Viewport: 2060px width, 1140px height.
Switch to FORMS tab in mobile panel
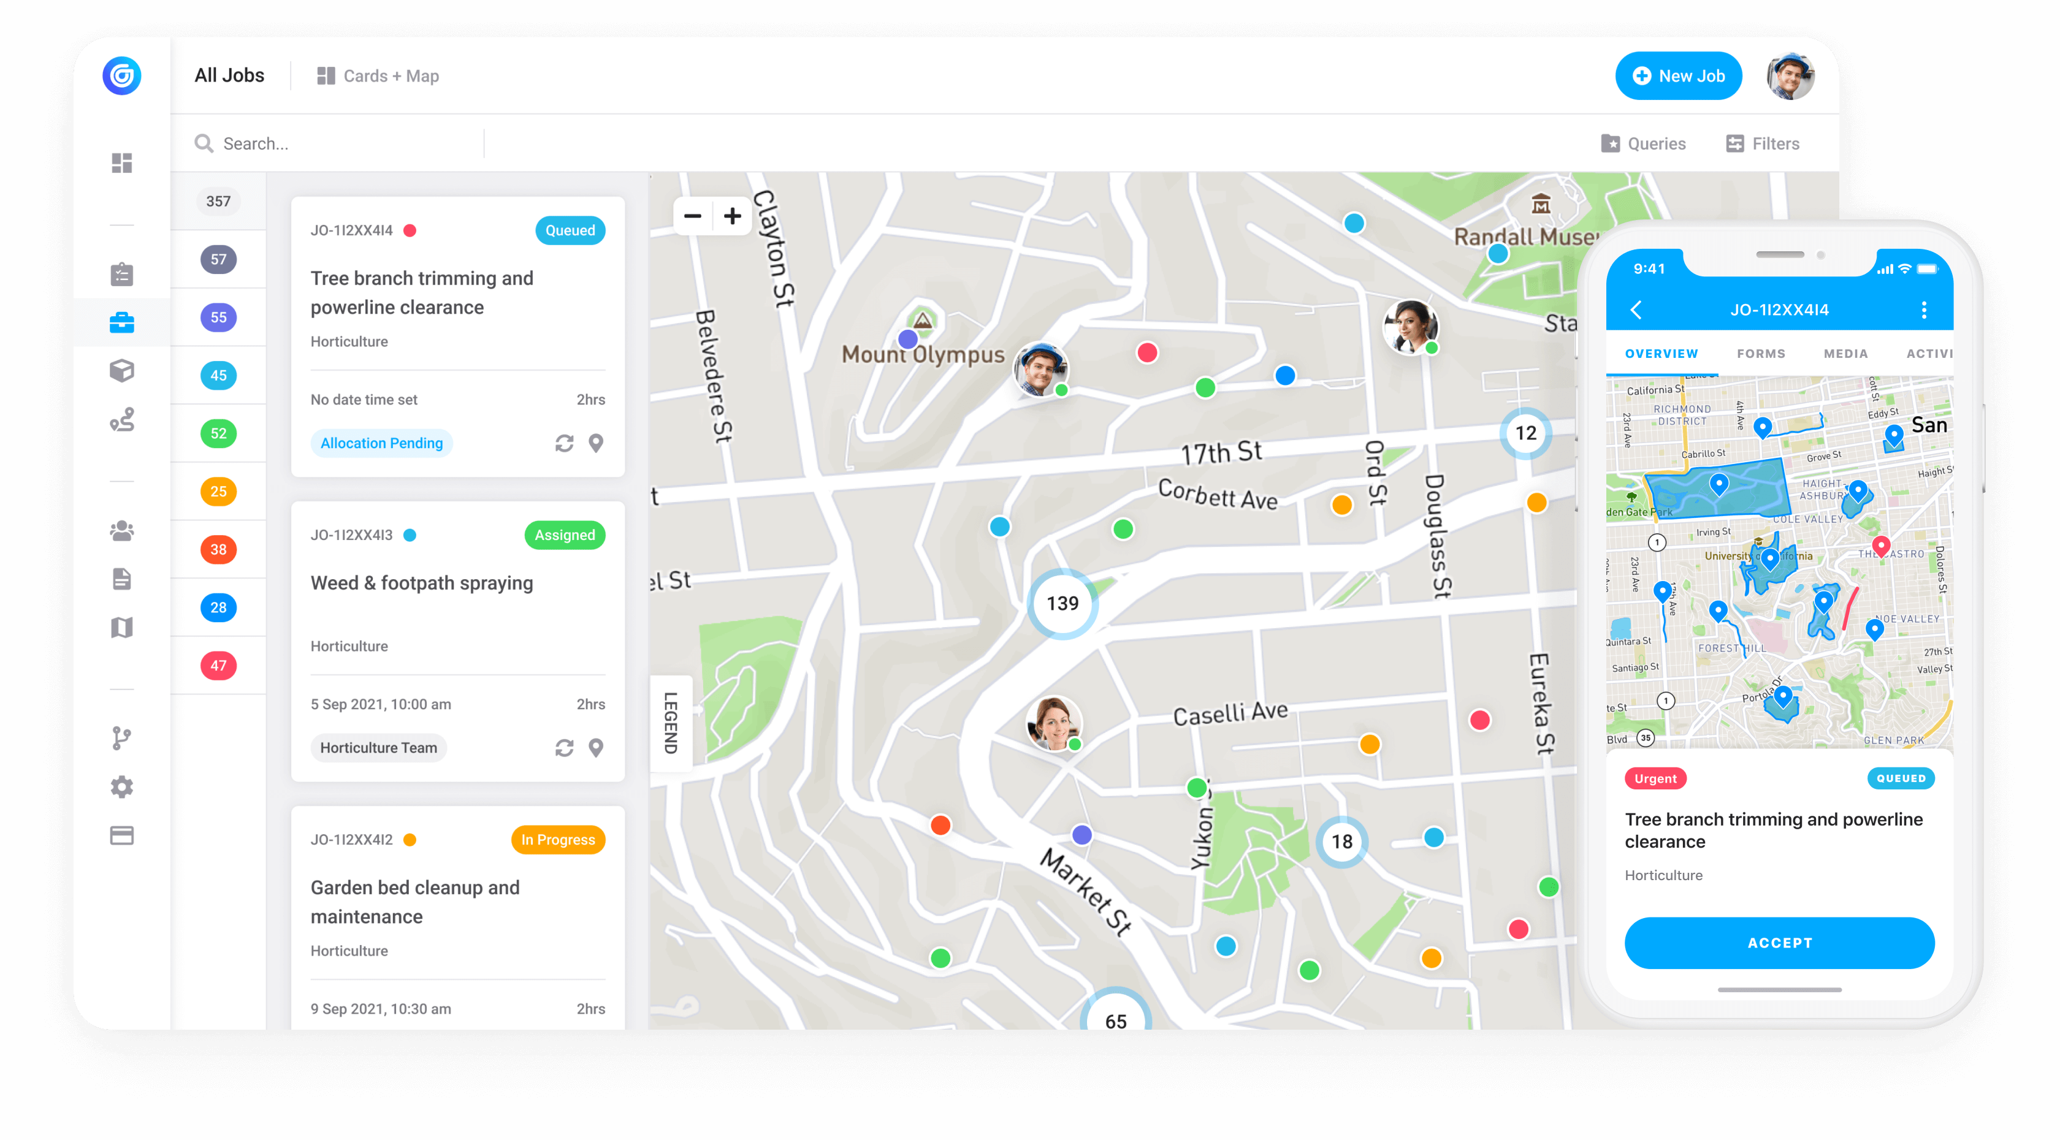click(x=1760, y=351)
